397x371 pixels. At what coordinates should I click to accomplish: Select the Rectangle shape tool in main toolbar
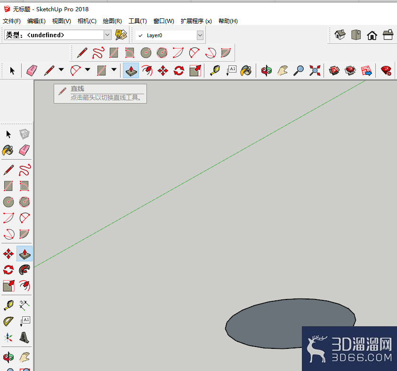[x=102, y=71]
